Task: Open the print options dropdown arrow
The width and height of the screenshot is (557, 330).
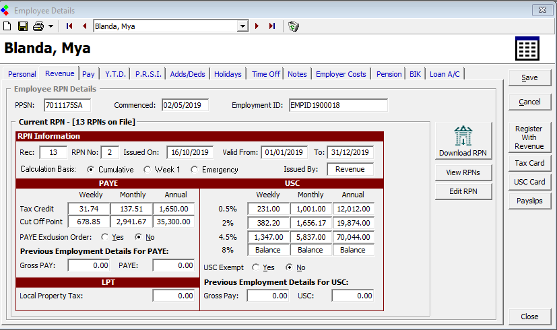Action: tap(51, 26)
